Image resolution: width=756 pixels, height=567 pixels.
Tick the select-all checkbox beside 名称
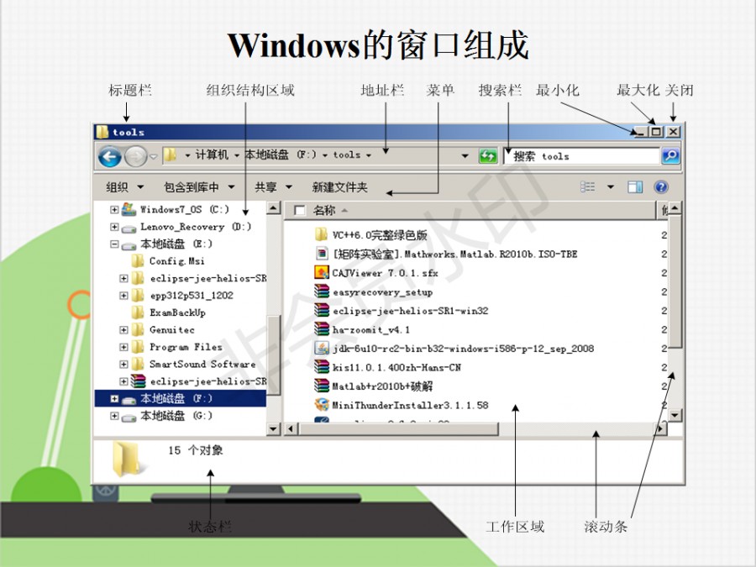point(299,211)
